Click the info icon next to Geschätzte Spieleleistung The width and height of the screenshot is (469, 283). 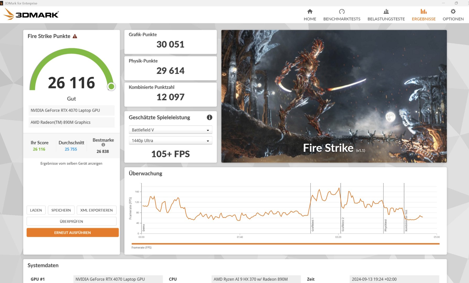[x=209, y=118]
